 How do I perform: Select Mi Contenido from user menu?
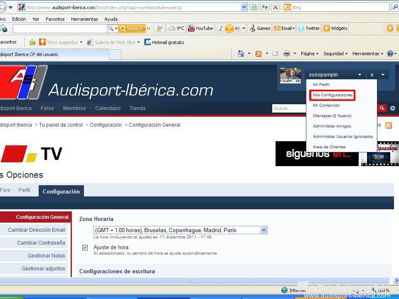tap(326, 105)
